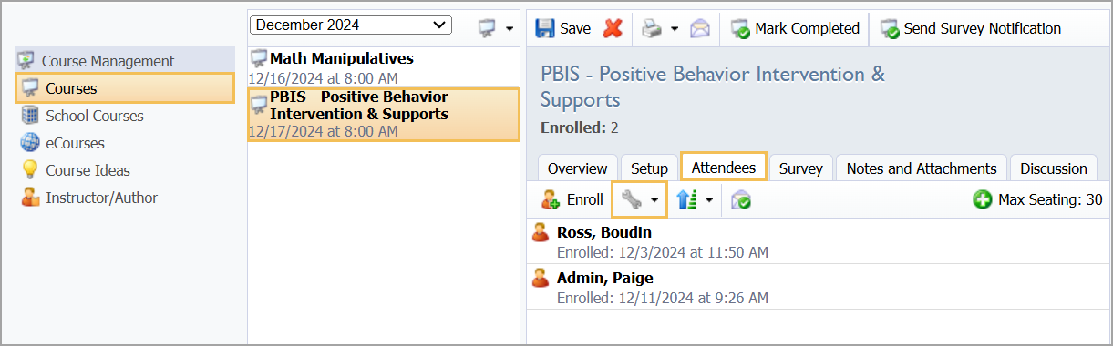Click Math Manipulatives course icon
Viewport: 1113px width, 346px height.
coord(259,58)
